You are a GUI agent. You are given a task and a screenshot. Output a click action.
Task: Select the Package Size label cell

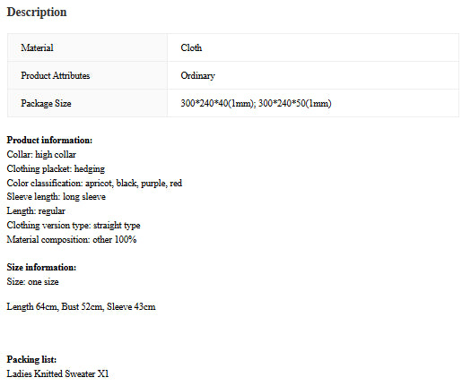(x=87, y=103)
